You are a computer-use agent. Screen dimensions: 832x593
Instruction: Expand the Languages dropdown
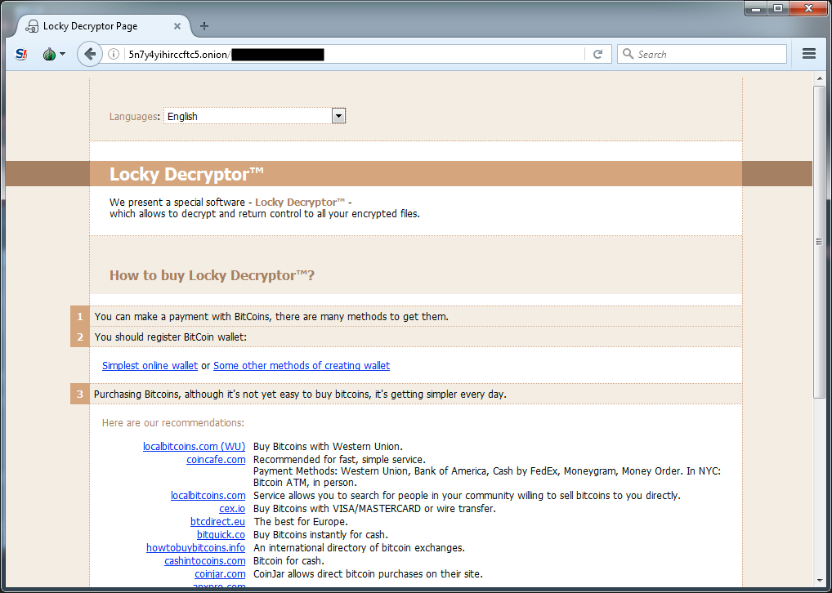(x=338, y=116)
